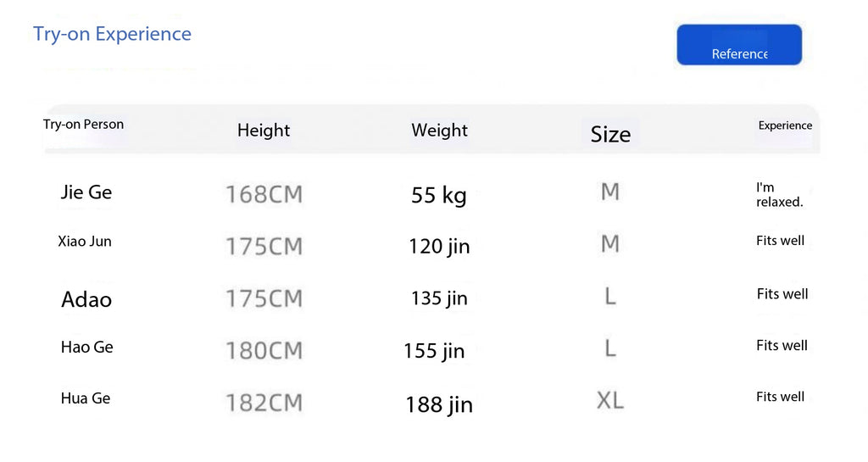Click the Weight column header
The image size is (868, 462).
[439, 131]
